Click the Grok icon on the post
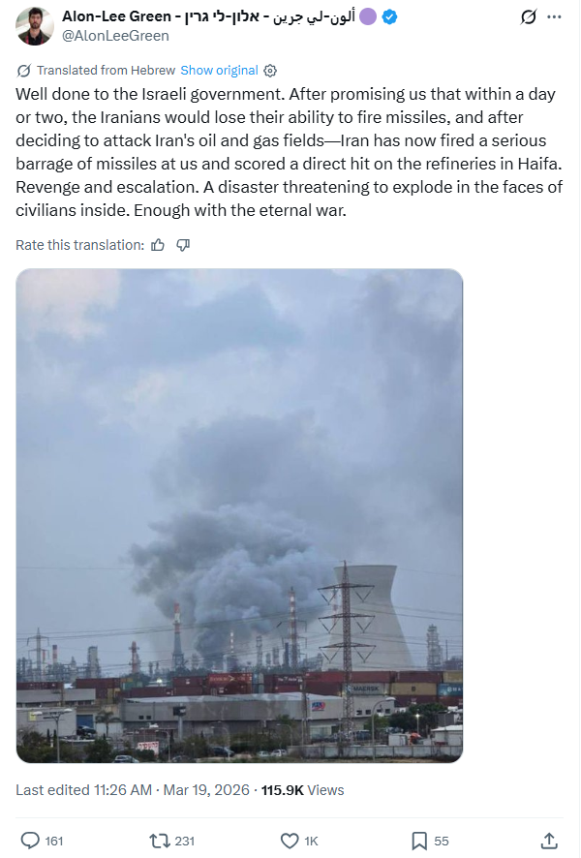 (x=529, y=17)
